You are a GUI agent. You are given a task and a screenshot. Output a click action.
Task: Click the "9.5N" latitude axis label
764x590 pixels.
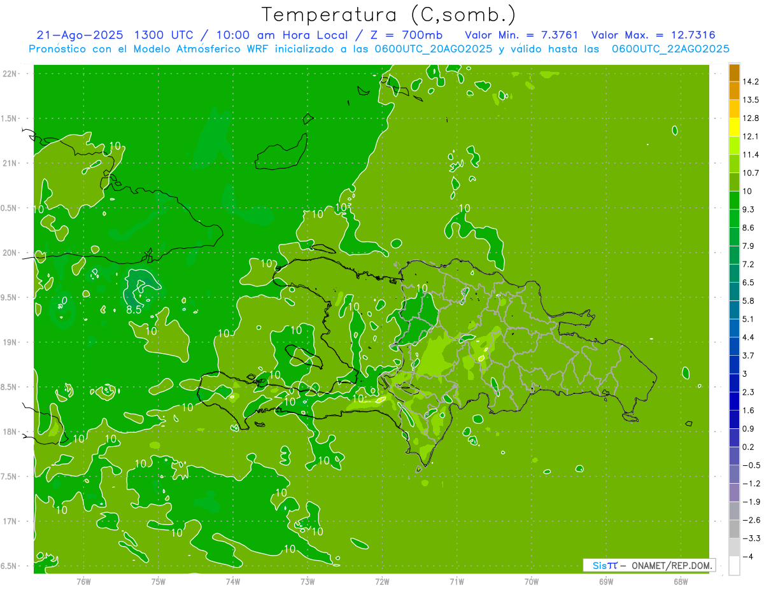pos(9,297)
